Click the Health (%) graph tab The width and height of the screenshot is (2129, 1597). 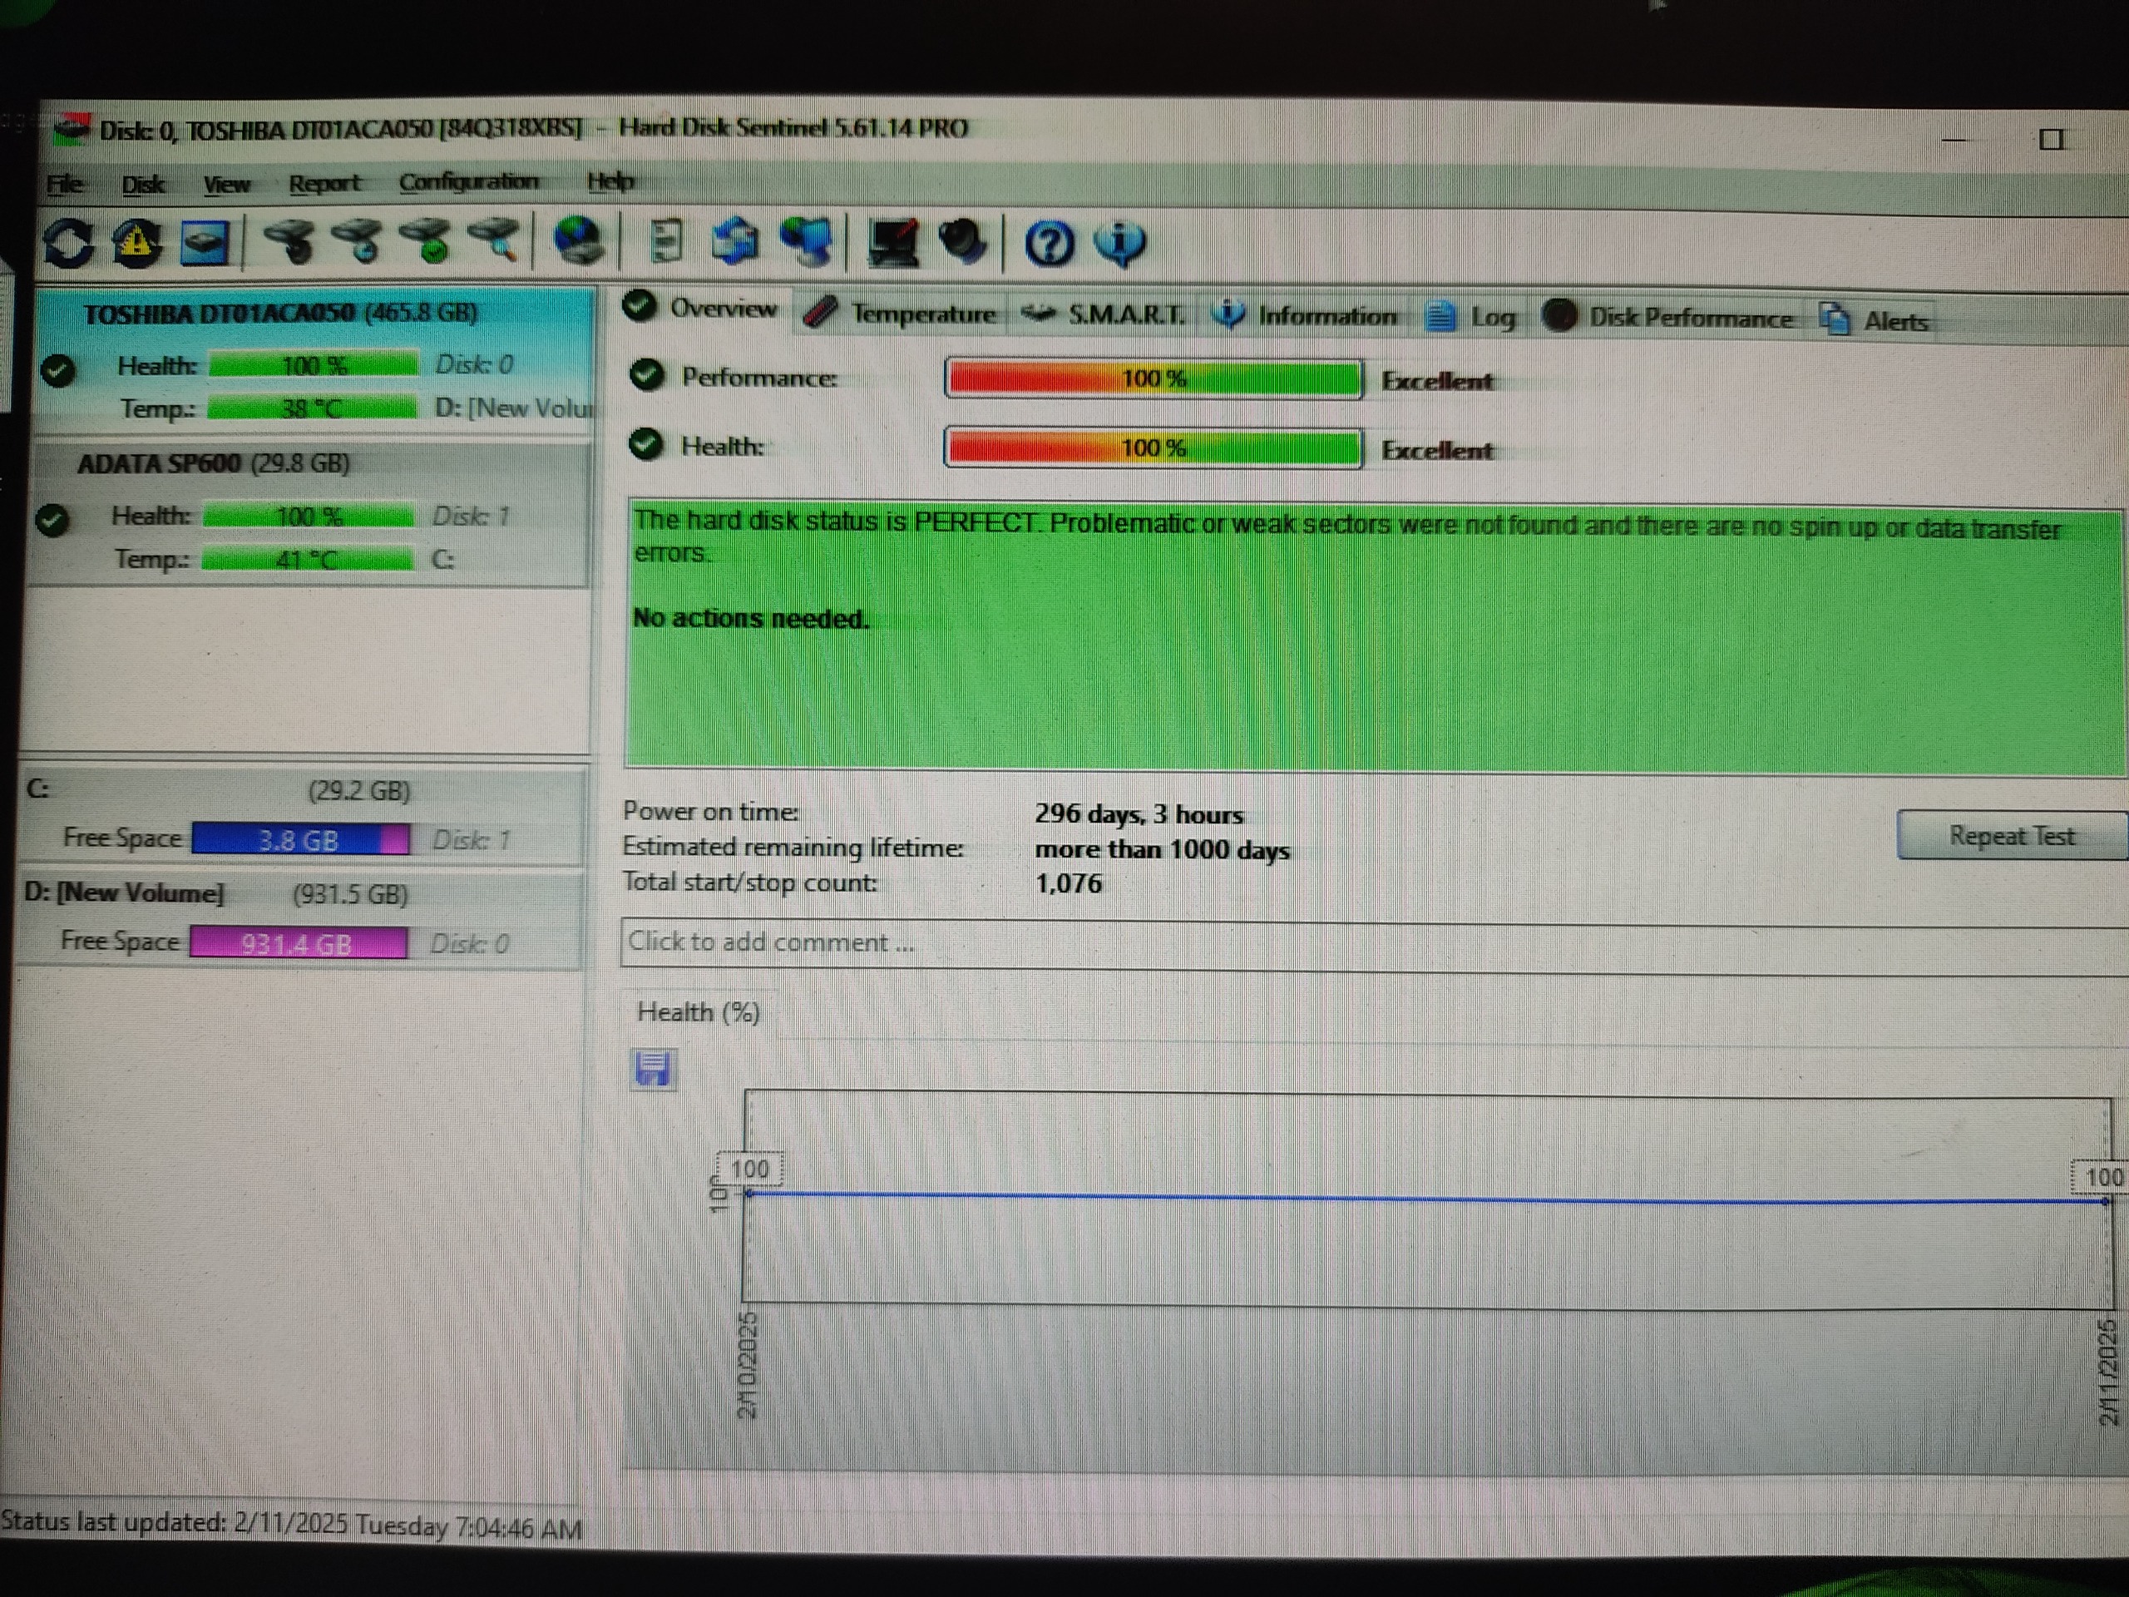(x=699, y=1013)
